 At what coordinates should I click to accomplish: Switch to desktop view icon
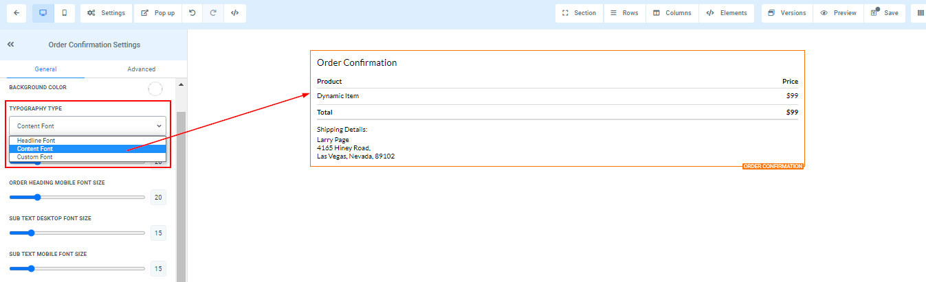click(43, 13)
